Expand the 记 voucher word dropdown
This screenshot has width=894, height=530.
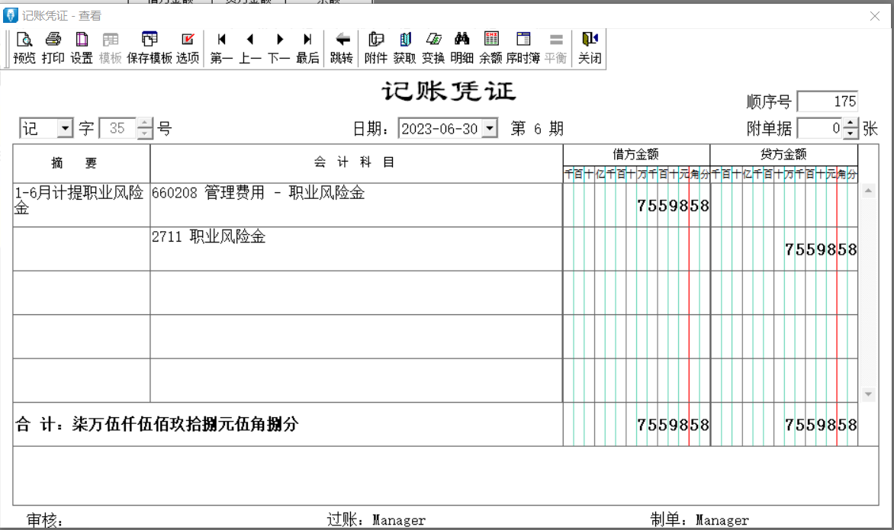pyautogui.click(x=65, y=128)
